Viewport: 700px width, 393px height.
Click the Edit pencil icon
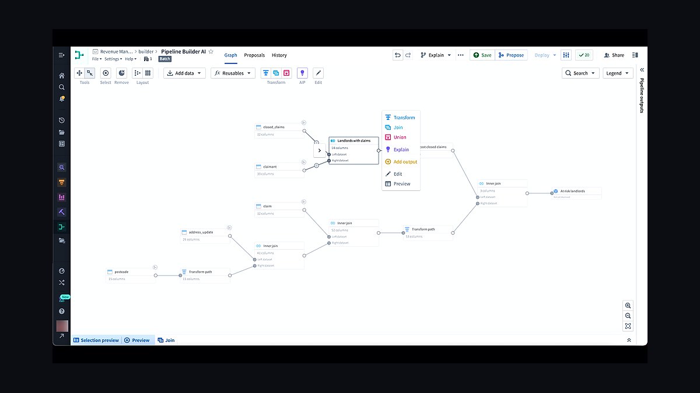click(318, 73)
